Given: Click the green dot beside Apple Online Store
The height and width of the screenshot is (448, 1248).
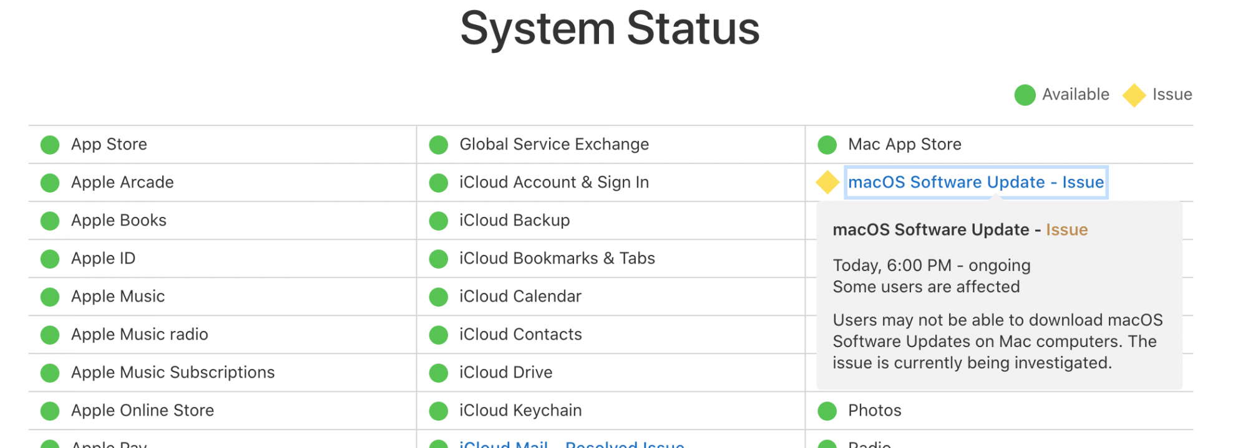Looking at the screenshot, I should tap(50, 411).
